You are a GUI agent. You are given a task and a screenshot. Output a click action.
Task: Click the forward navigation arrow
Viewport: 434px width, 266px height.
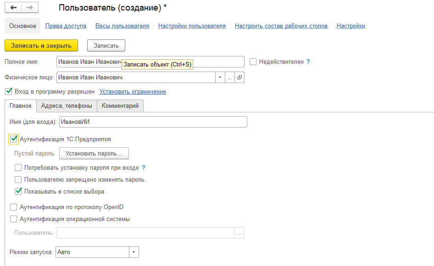click(30, 8)
